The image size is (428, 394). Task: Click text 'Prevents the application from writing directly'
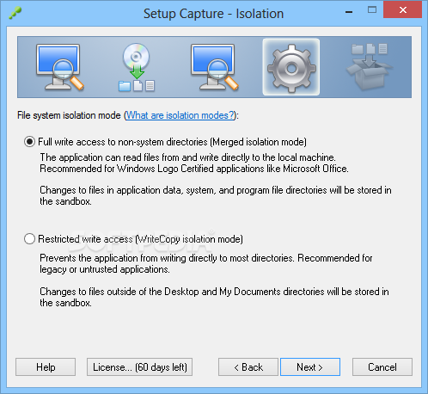[x=128, y=258]
